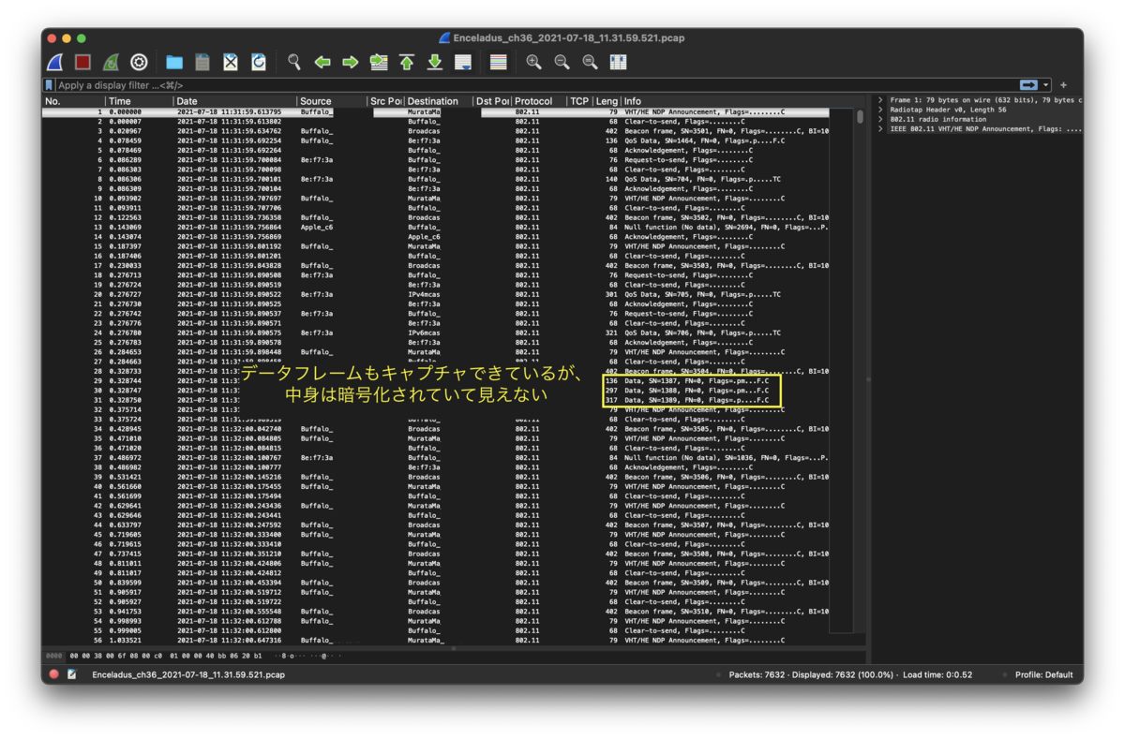Edit capture file properties icon in status bar
This screenshot has width=1125, height=739.
(x=72, y=674)
